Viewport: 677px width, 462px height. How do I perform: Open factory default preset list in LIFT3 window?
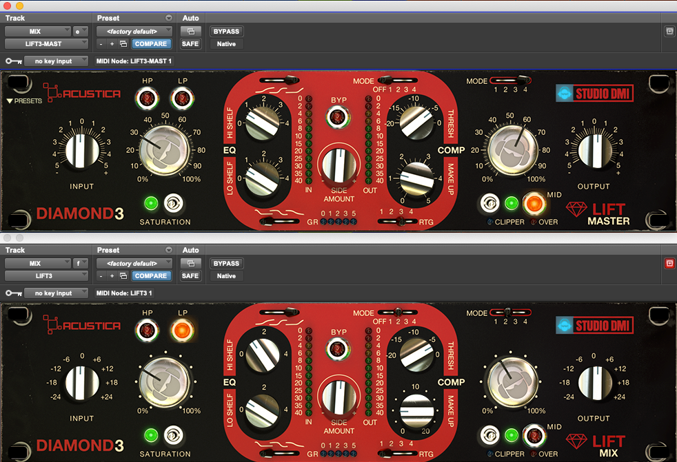[x=134, y=264]
